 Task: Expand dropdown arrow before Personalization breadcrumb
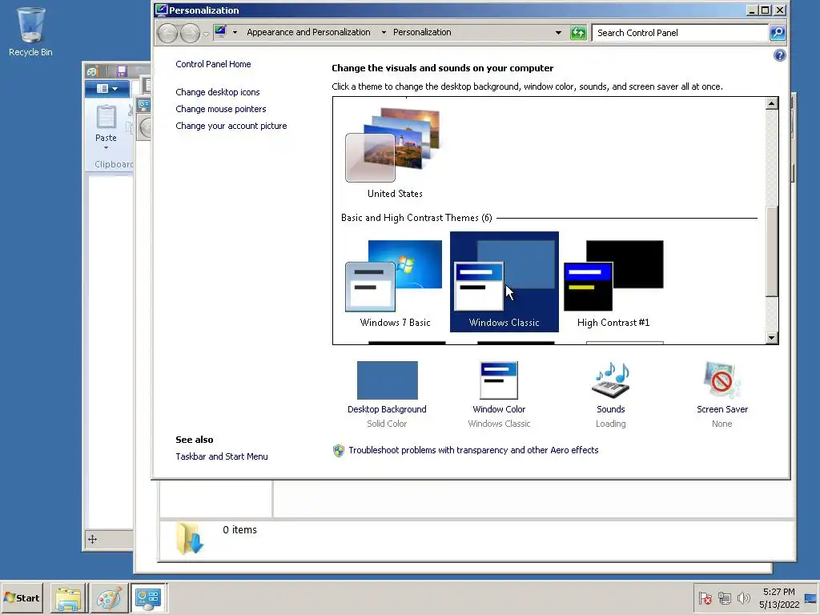pyautogui.click(x=384, y=32)
